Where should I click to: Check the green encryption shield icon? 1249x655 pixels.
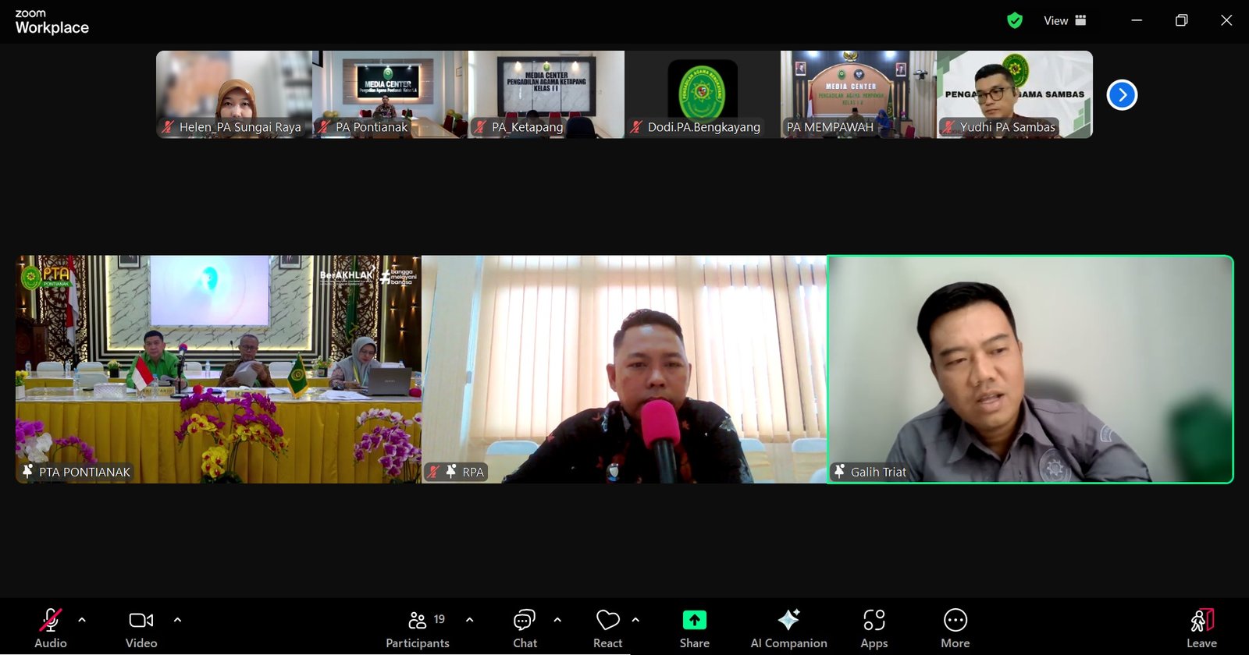[x=1015, y=21]
